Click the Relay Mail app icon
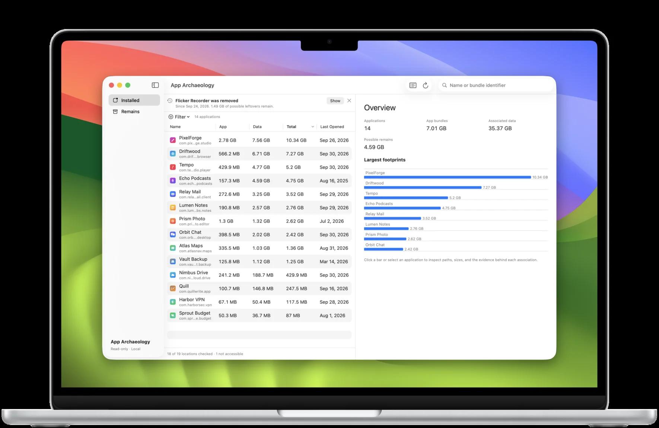Image resolution: width=659 pixels, height=428 pixels. point(173,194)
